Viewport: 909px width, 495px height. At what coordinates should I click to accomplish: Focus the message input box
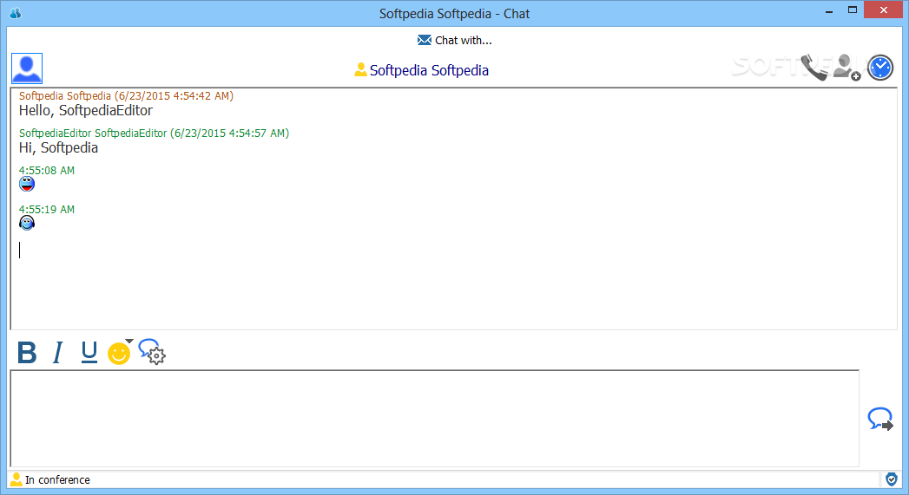434,418
